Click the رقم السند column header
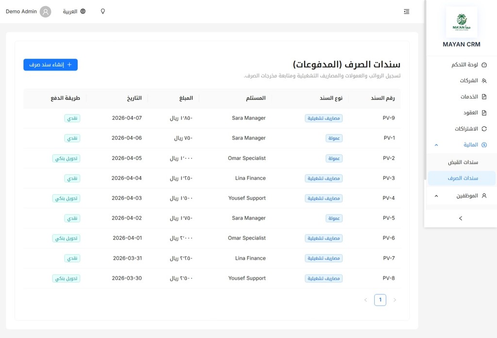Screen dimensions: 497x338 [382, 98]
